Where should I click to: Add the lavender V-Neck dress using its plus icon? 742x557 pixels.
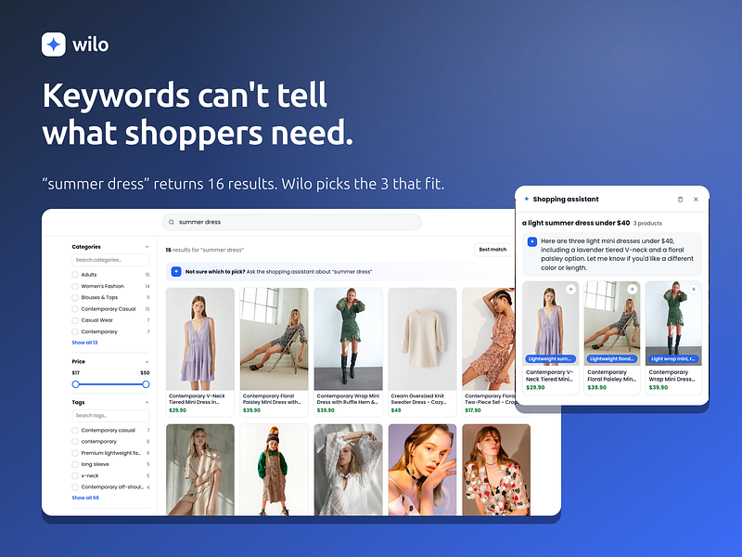click(x=570, y=289)
